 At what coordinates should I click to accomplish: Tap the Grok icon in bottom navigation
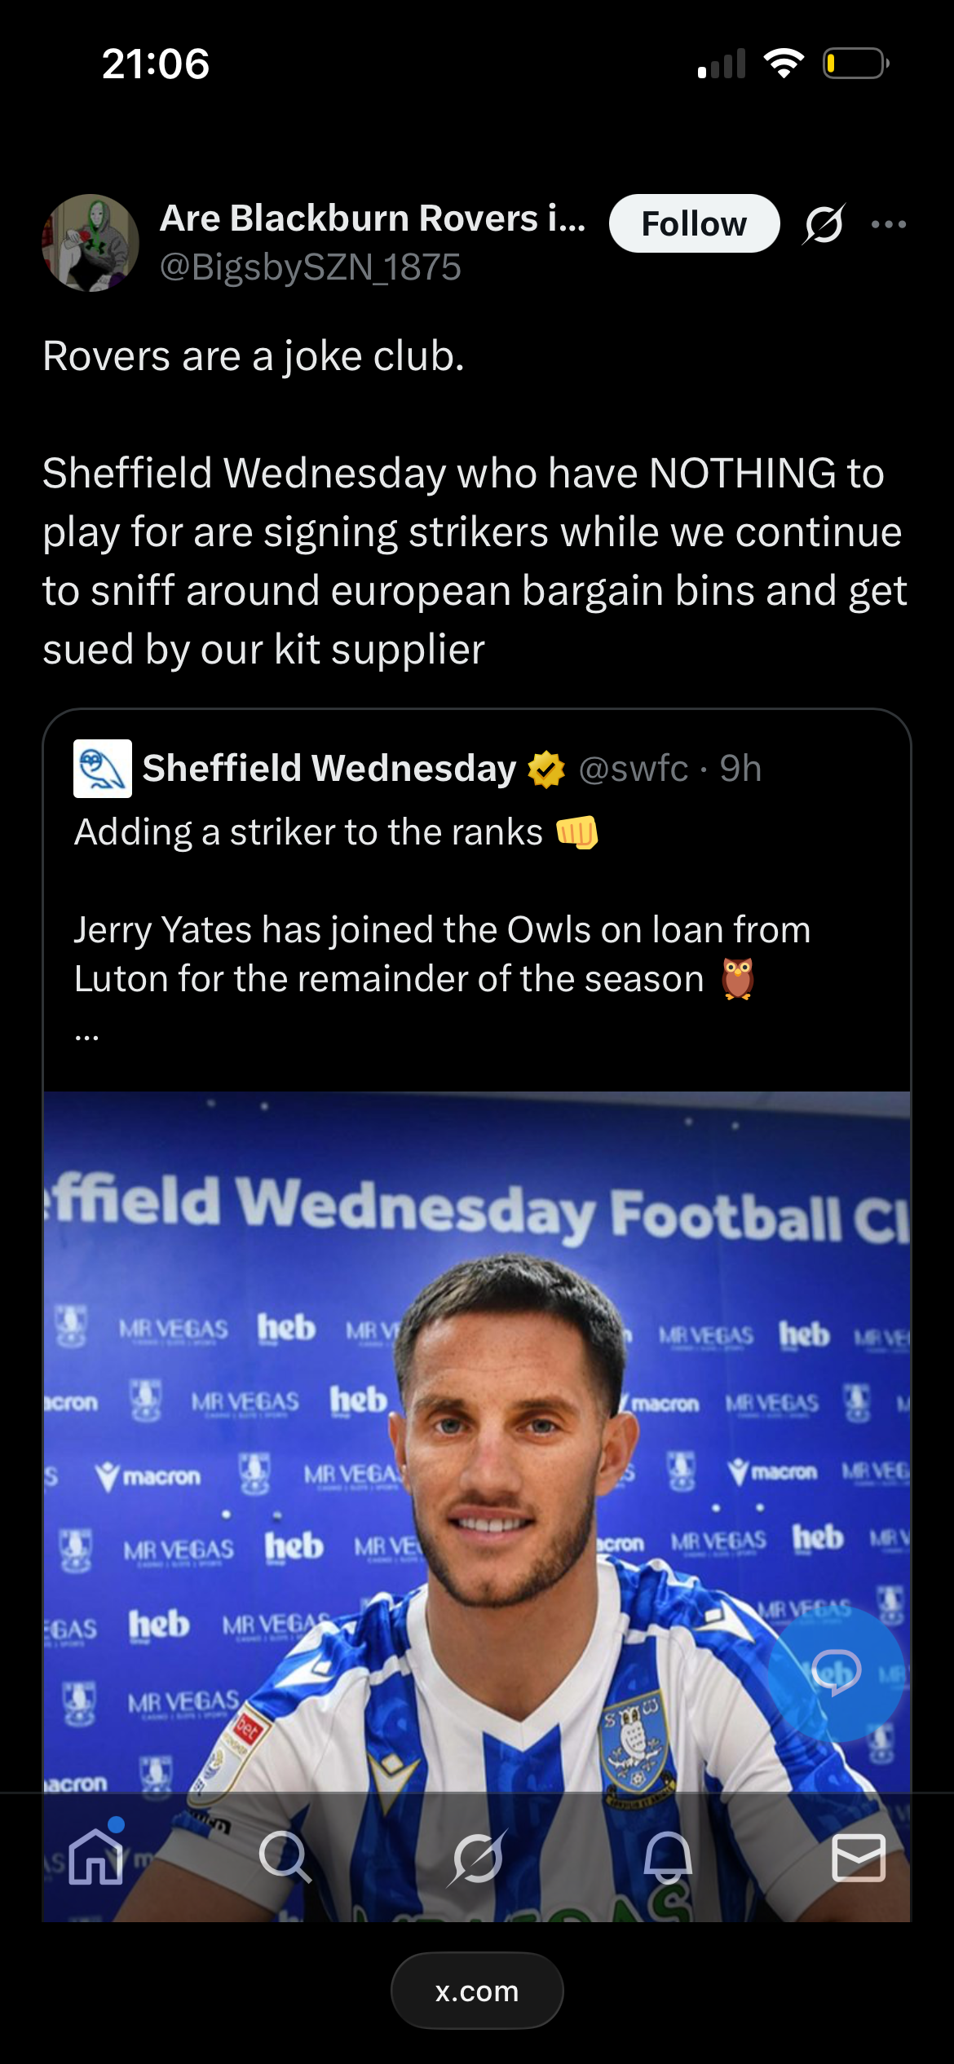coord(478,1857)
